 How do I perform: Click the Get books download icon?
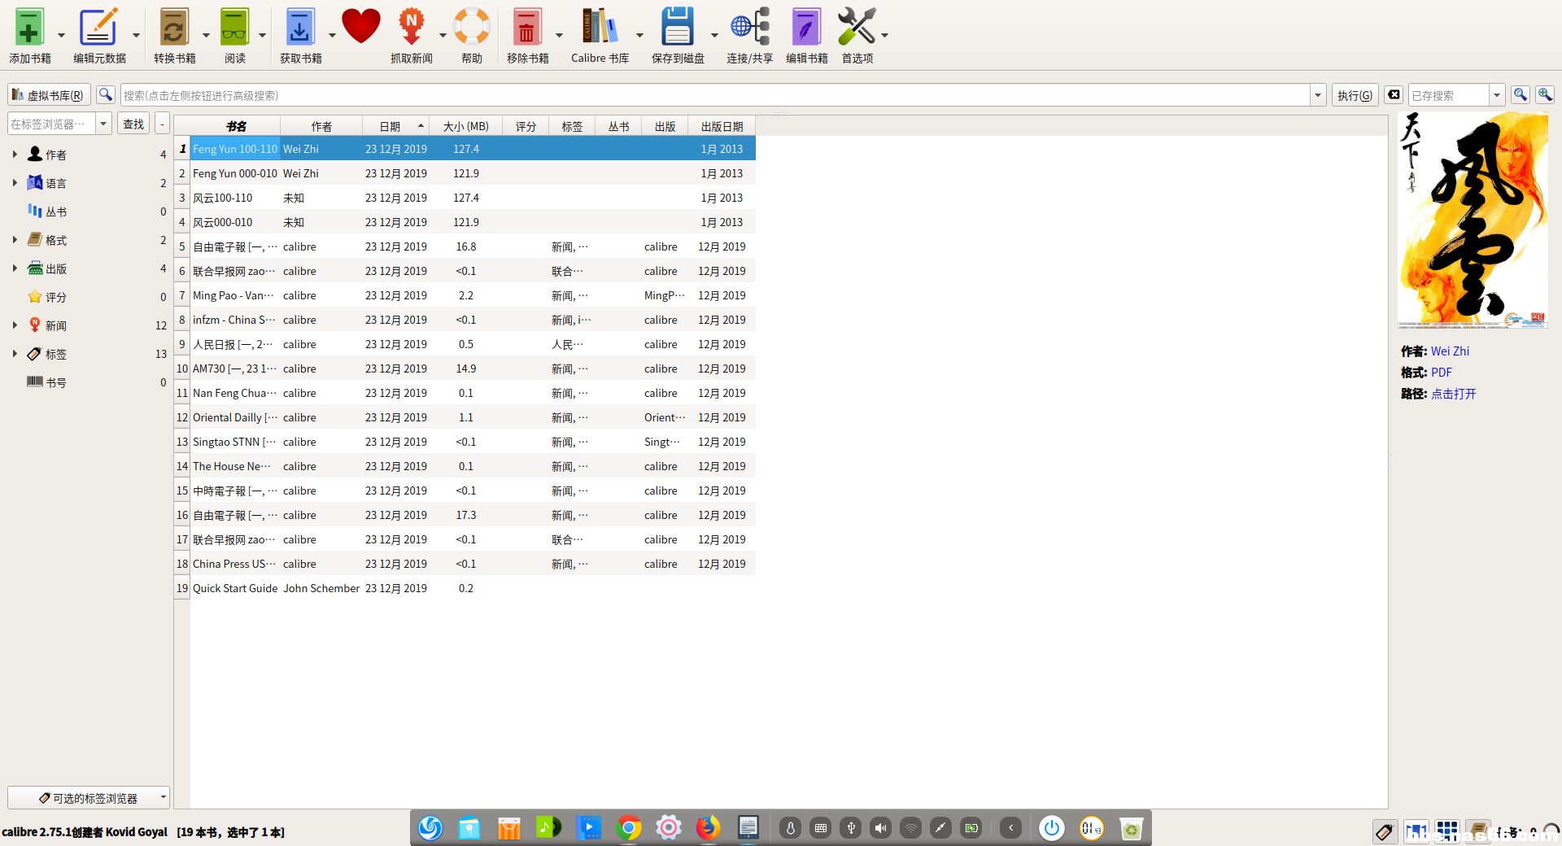(x=300, y=28)
